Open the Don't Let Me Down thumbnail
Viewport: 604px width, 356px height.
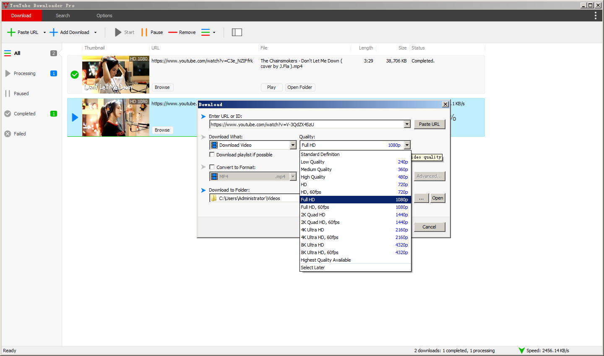[116, 75]
